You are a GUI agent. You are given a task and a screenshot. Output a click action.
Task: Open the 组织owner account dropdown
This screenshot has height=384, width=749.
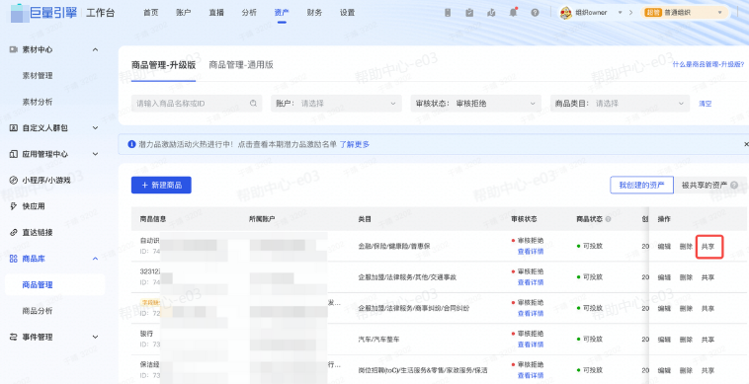[x=620, y=13]
